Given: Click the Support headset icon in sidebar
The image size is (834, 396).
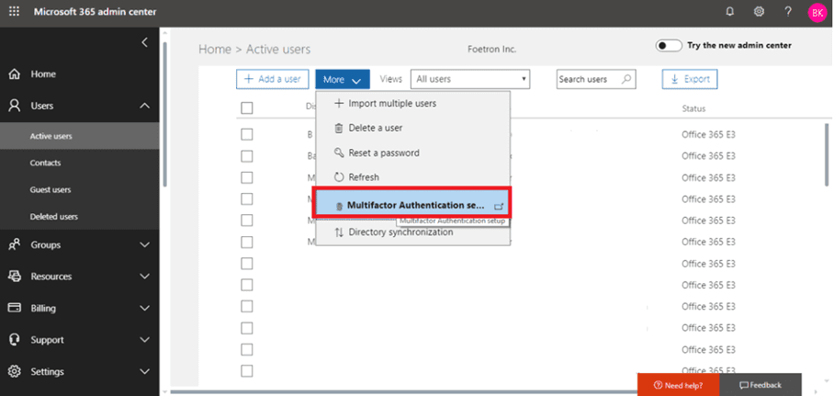Looking at the screenshot, I should coord(15,340).
